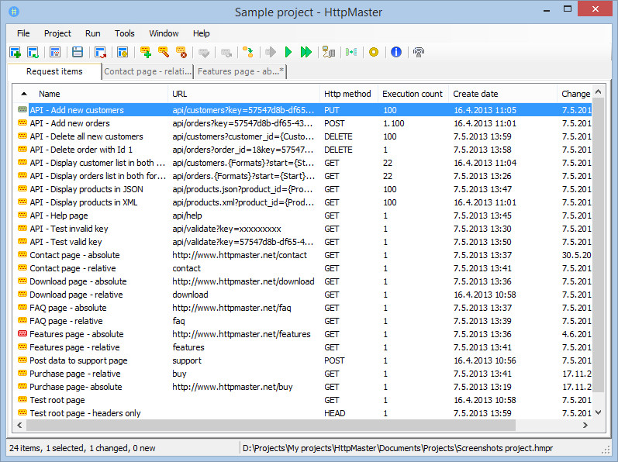This screenshot has height=462, width=618.
Task: Save project with floppy disk icon
Action: [x=78, y=52]
